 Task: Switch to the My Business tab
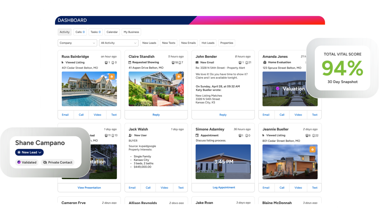[x=131, y=32]
